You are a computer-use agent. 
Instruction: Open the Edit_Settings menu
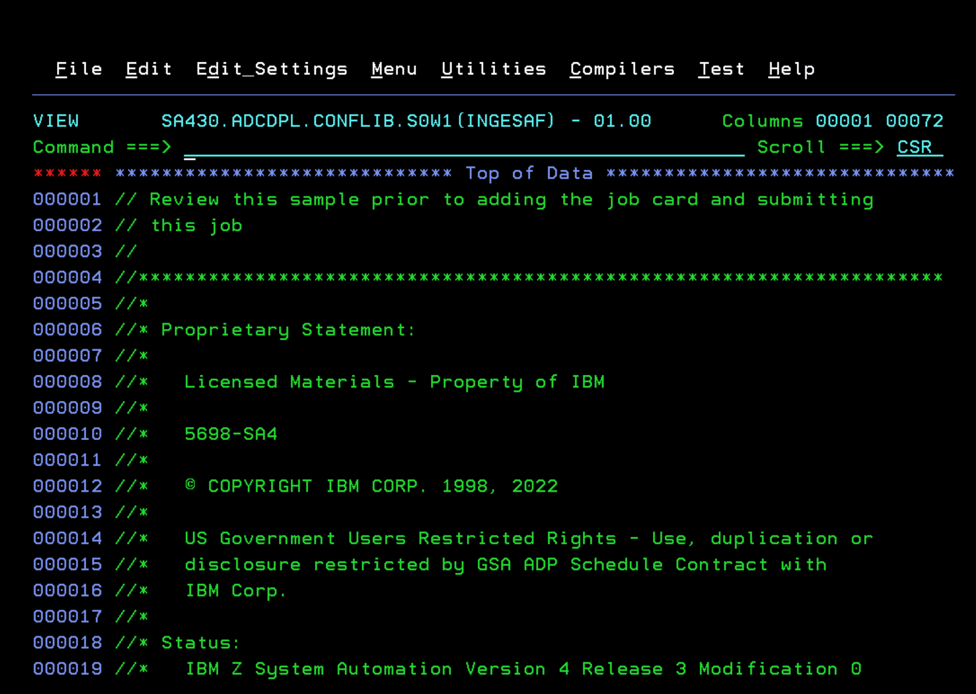pyautogui.click(x=272, y=69)
